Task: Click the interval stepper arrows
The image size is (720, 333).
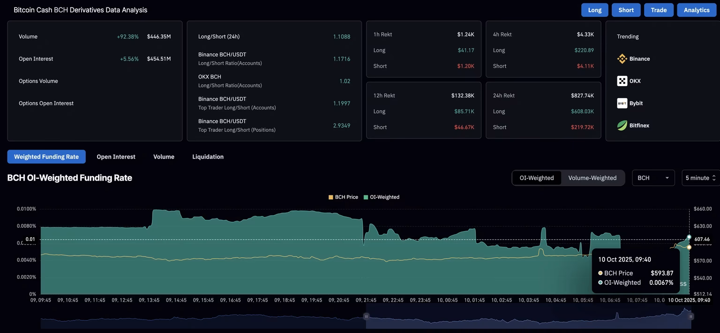Action: point(713,177)
